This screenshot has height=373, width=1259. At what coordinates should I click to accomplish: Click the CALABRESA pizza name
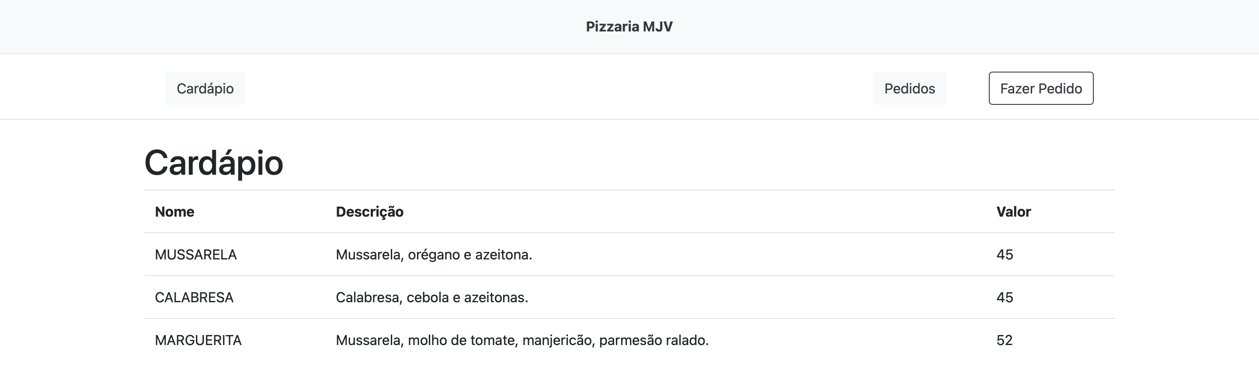(194, 297)
